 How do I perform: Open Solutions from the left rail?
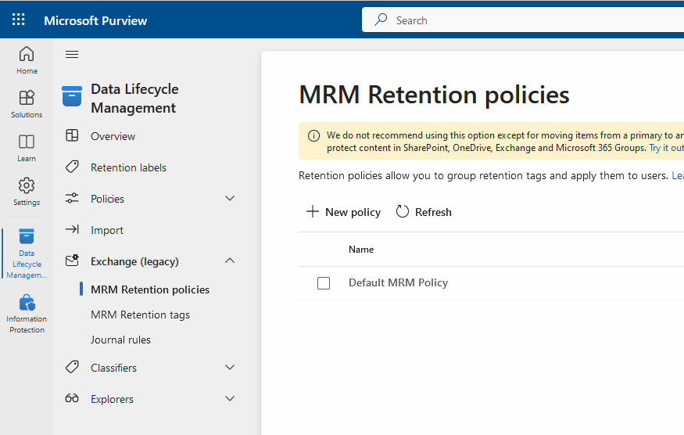coord(27,103)
